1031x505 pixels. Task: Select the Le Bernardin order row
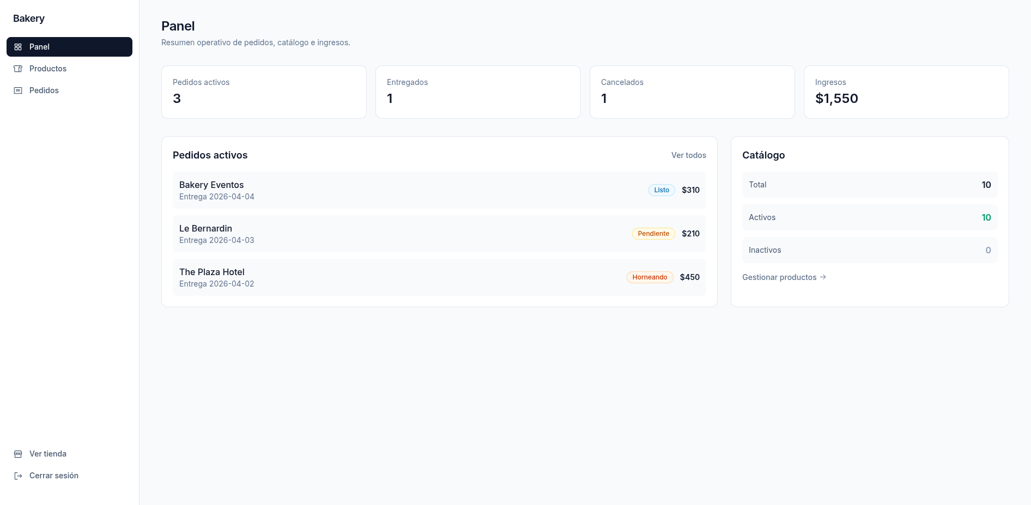point(439,234)
